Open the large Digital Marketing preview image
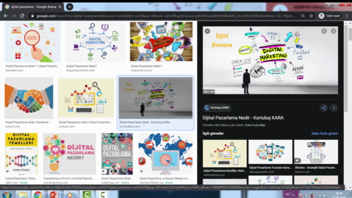The image size is (352, 198). click(x=270, y=60)
